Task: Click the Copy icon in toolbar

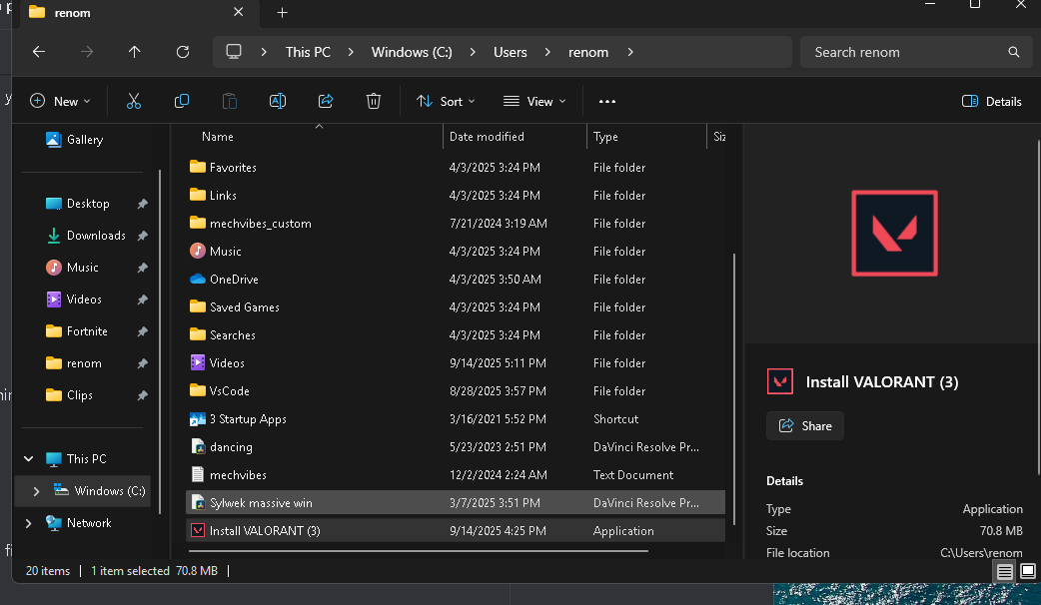Action: coord(181,101)
